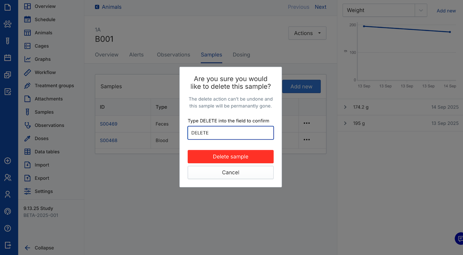Open options menu for sample S00469
The height and width of the screenshot is (255, 463).
click(x=307, y=123)
